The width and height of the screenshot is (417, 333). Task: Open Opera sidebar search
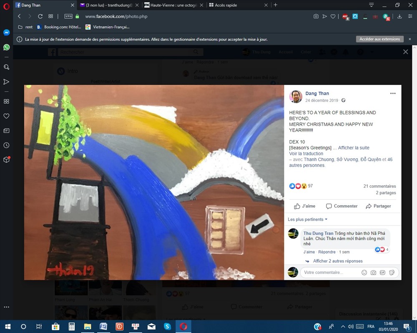click(x=6, y=67)
